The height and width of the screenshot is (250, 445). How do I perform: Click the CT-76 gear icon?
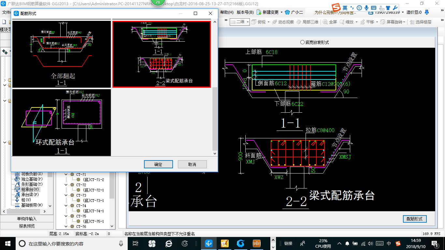point(72,227)
